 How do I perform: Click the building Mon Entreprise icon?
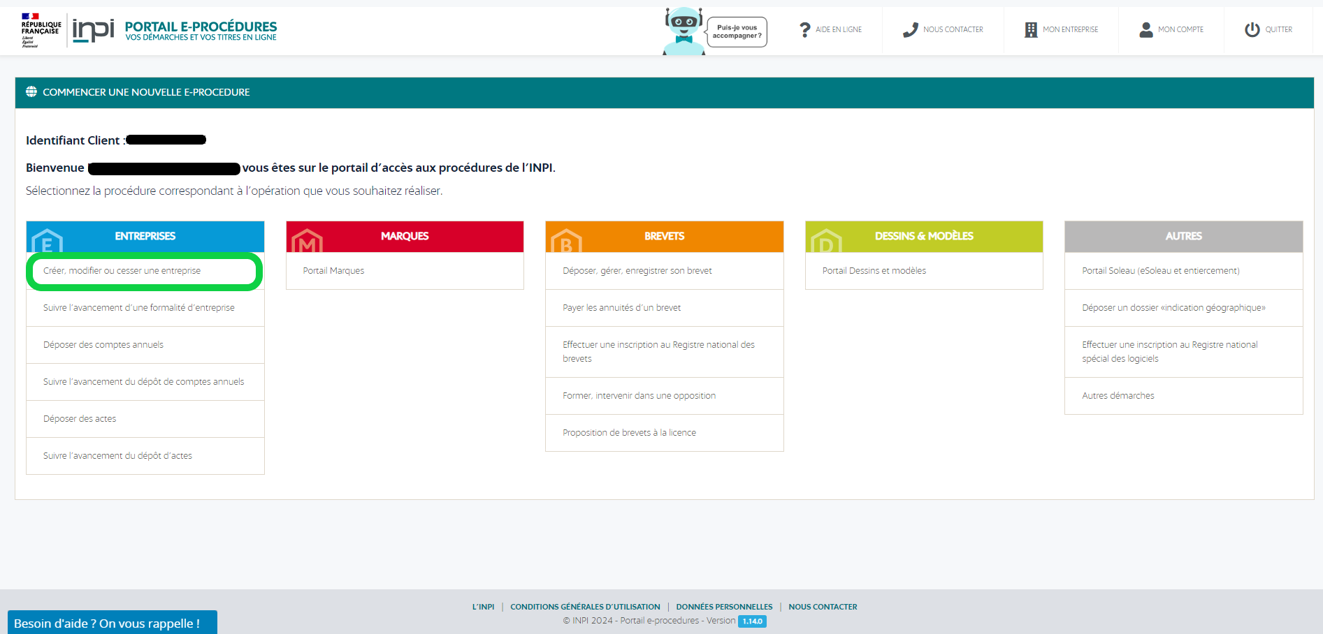pos(1031,29)
